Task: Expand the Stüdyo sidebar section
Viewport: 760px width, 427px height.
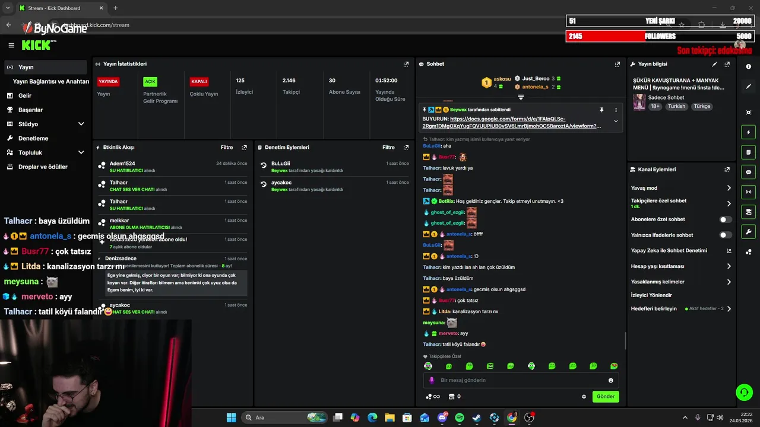Action: pos(81,124)
